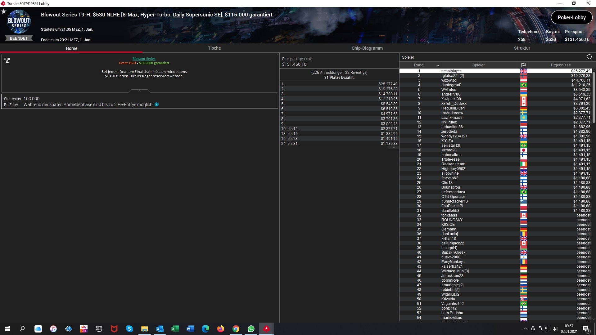Open the Chip-Diagramm tab
Viewport: 596px width, 335px height.
point(367,48)
